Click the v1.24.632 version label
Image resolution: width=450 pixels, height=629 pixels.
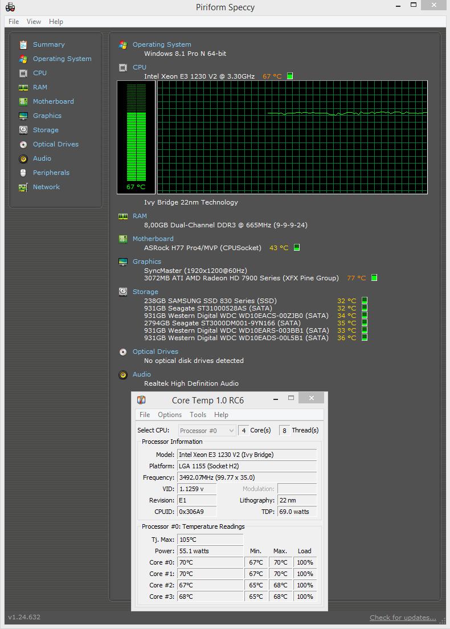tap(24, 617)
